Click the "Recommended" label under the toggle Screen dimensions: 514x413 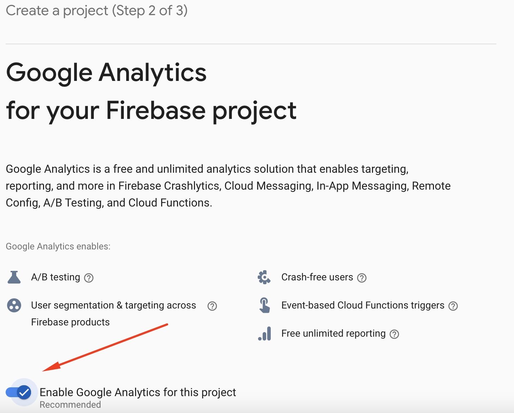pos(70,405)
